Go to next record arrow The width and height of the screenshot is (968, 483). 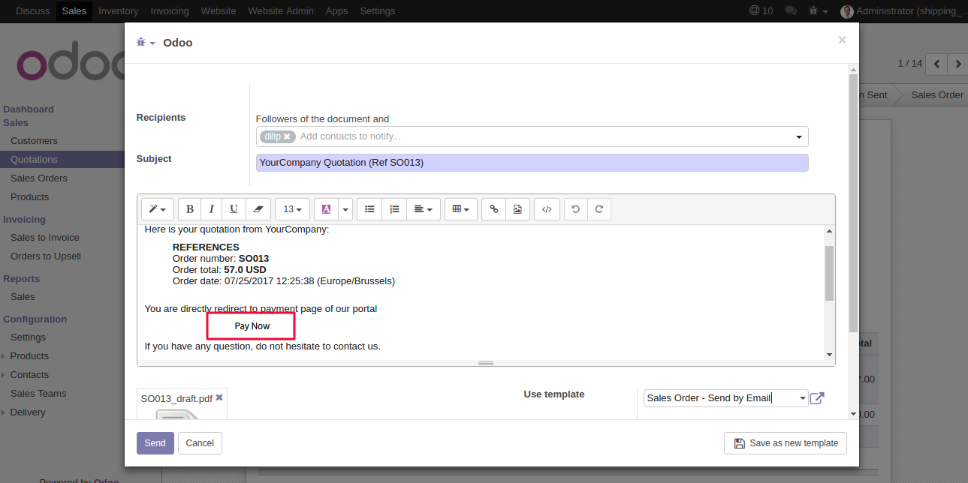point(957,64)
